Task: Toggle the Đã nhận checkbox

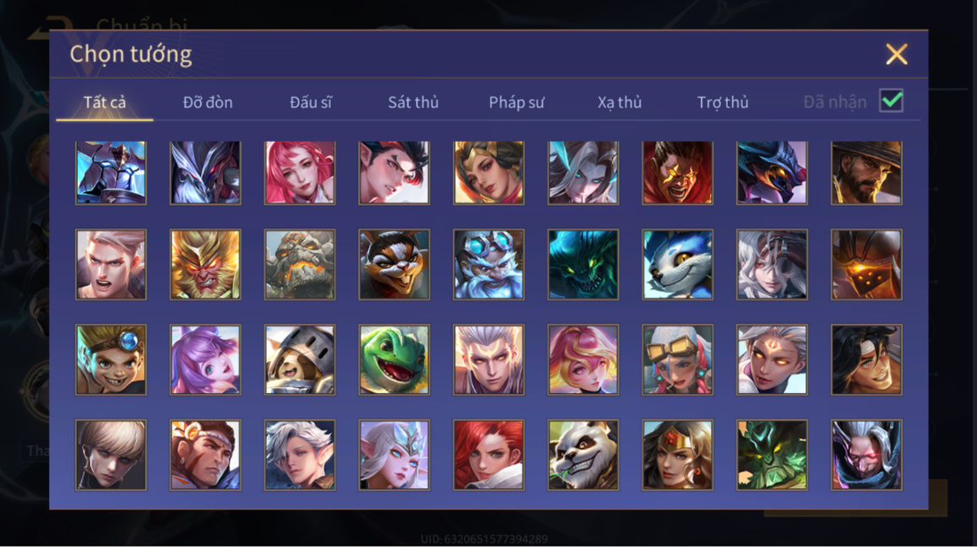Action: coord(891,101)
